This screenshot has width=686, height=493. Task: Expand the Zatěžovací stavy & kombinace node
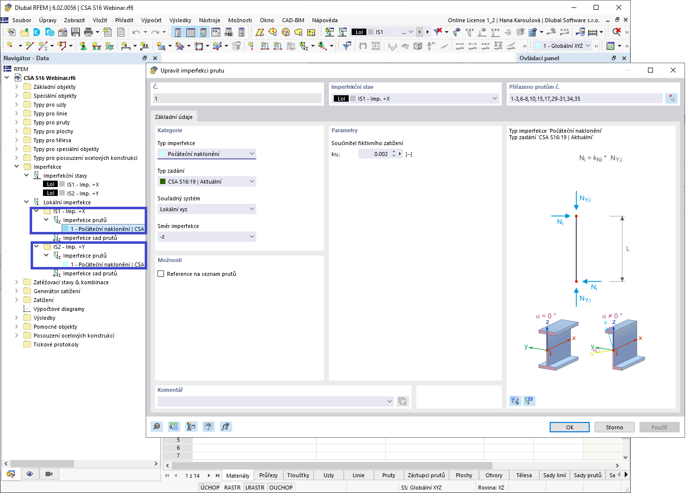point(17,282)
